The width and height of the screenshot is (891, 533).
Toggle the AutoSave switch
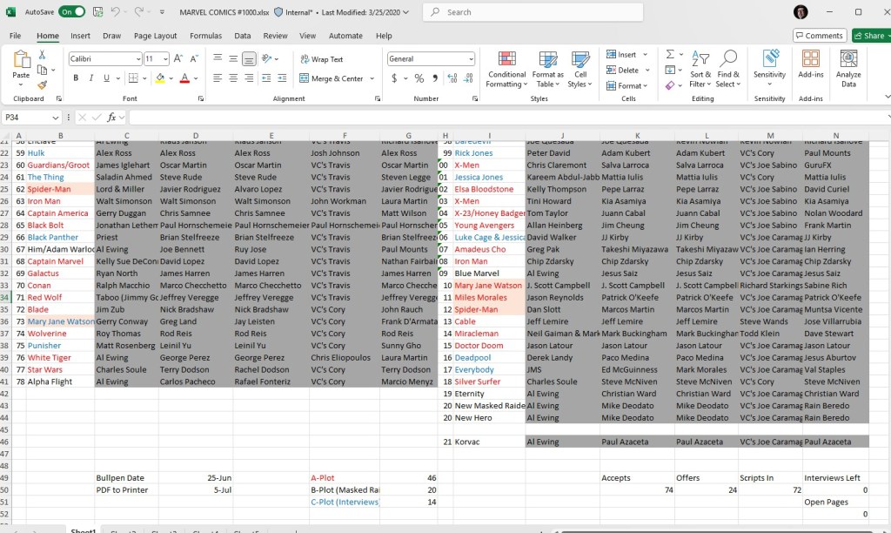click(71, 12)
